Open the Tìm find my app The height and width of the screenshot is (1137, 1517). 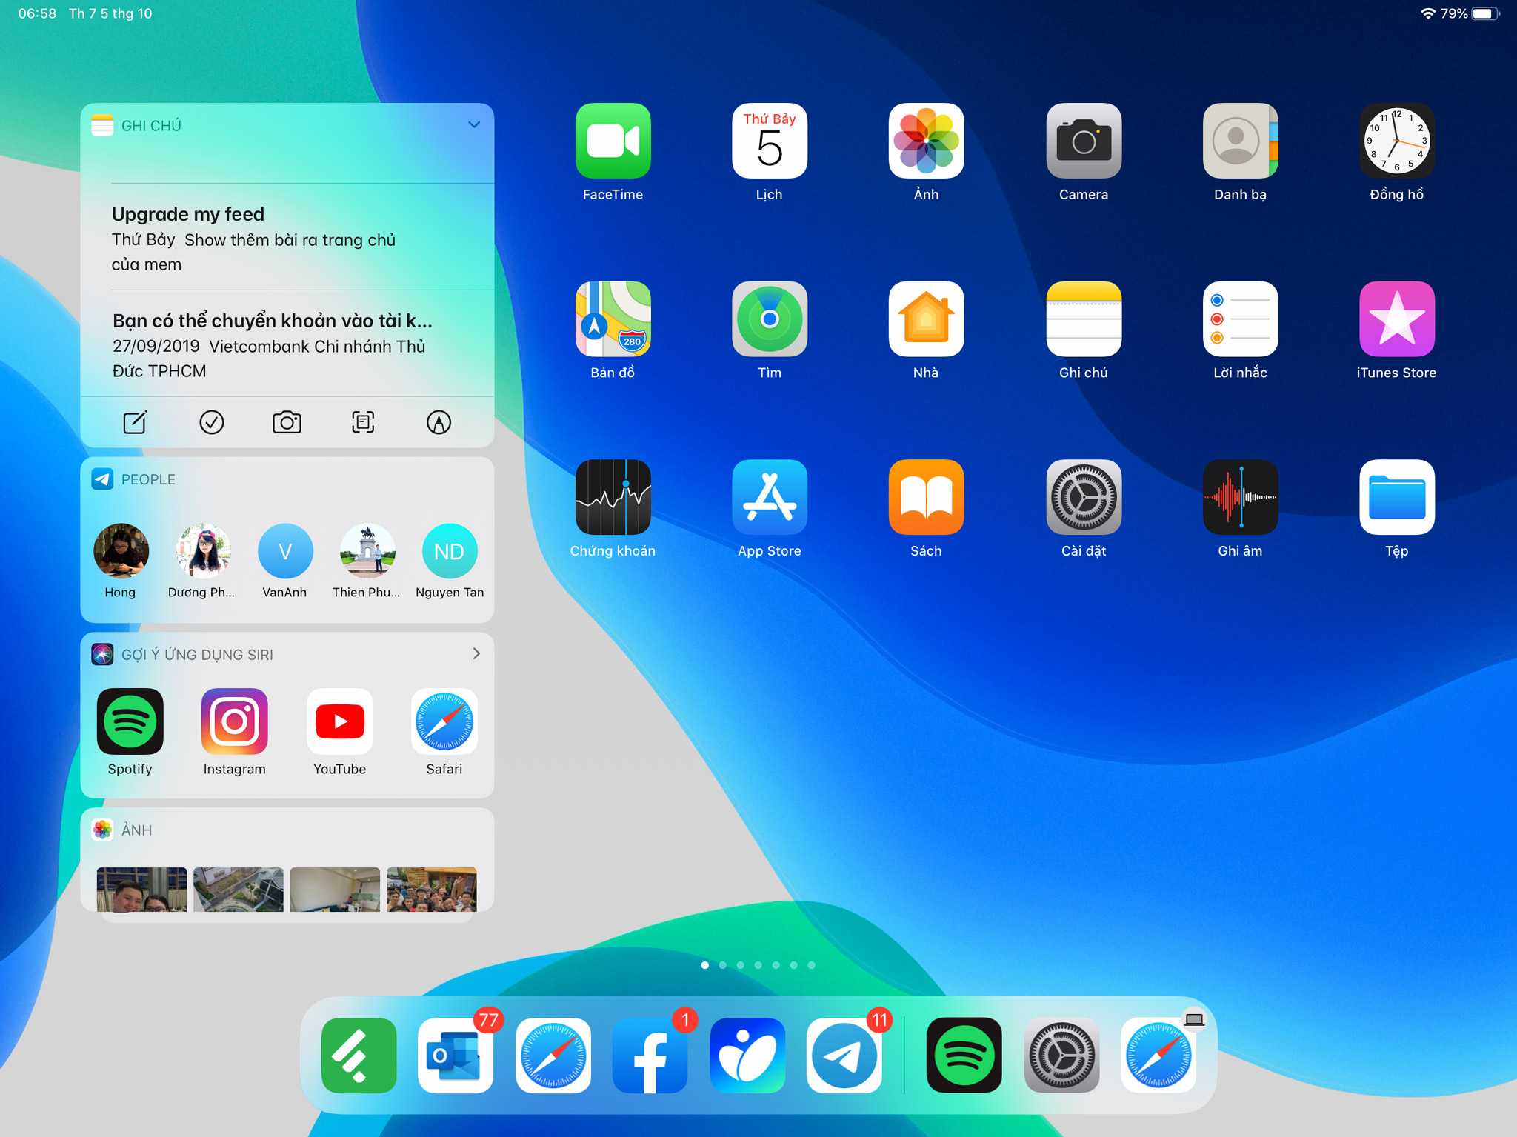[x=770, y=319]
